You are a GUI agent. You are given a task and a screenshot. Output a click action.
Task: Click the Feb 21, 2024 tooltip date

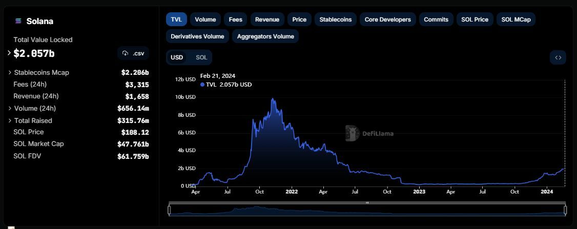(x=217, y=76)
